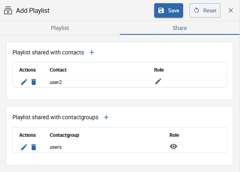
Task: Click the eye role icon for users
Action: point(173,146)
